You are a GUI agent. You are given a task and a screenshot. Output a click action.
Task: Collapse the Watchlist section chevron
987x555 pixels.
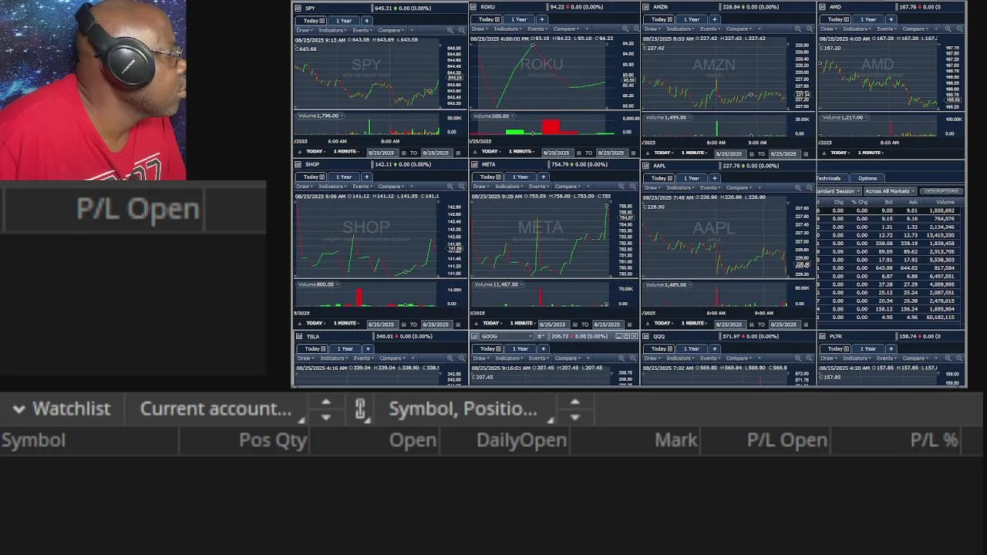coord(19,409)
